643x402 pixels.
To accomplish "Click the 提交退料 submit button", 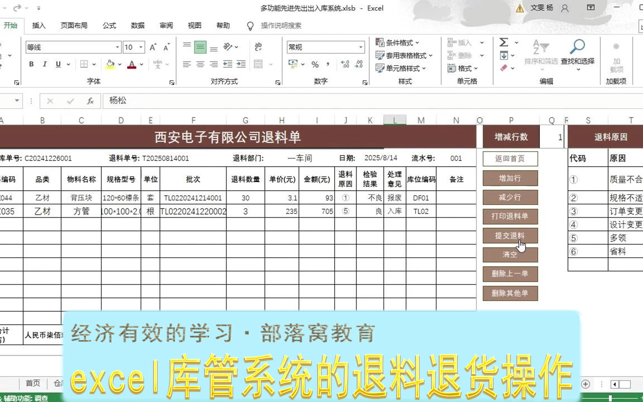I will point(510,236).
